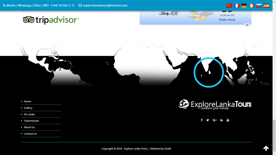This screenshot has width=276, height=155.
Task: Select the Spanish flag language icon
Action: [266, 6]
